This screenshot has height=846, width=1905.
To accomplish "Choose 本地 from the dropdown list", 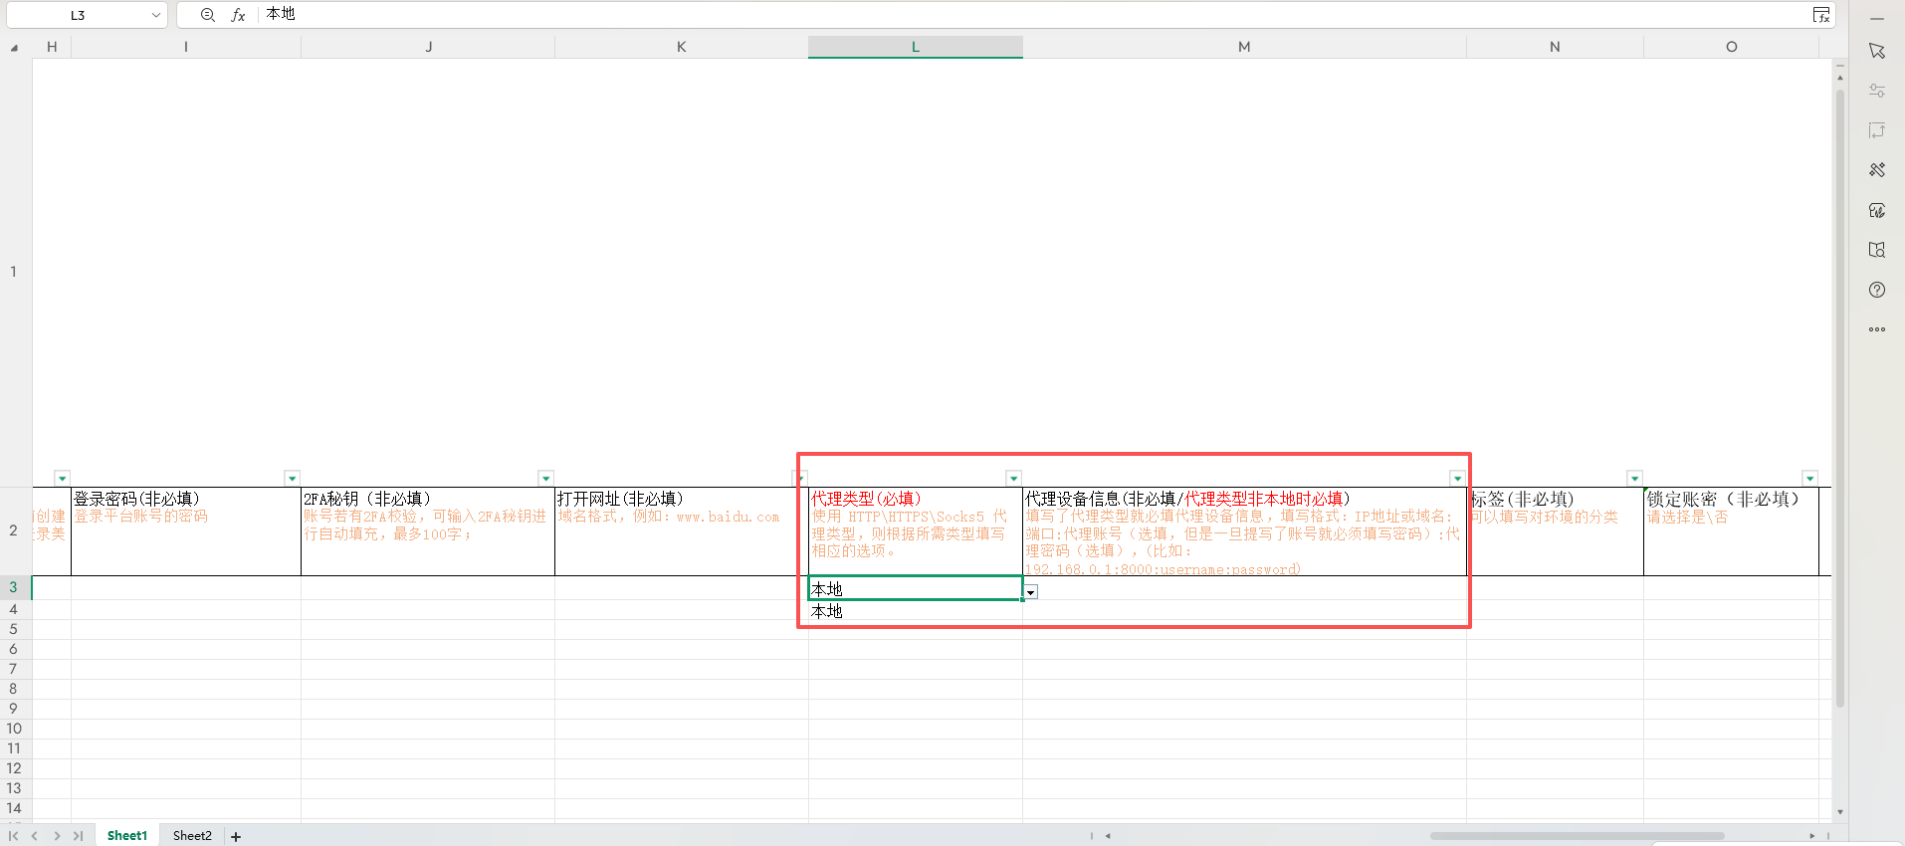I will (x=827, y=612).
